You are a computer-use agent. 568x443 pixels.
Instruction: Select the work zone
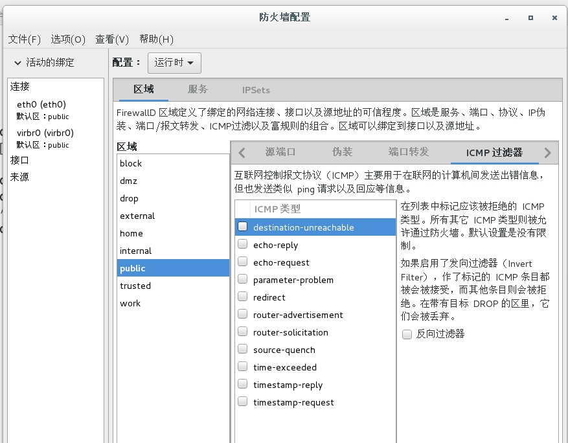click(x=173, y=303)
